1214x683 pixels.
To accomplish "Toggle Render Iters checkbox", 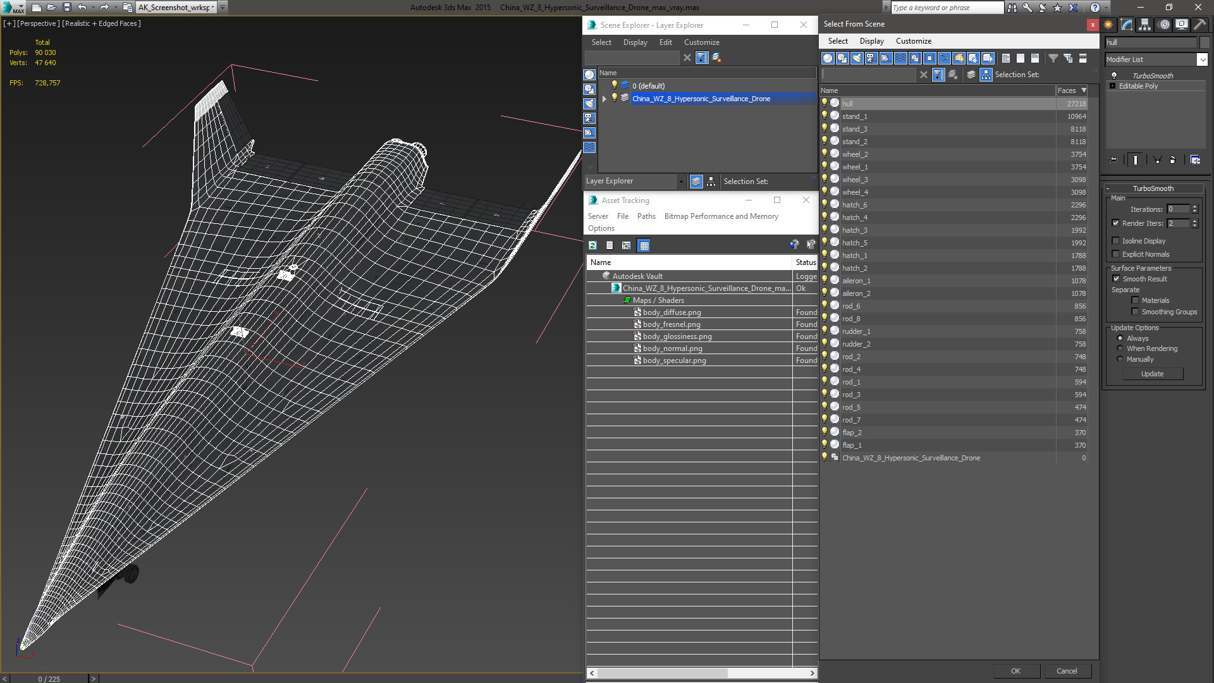I will pyautogui.click(x=1115, y=223).
